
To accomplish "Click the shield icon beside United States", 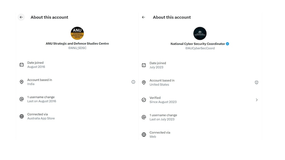I will pos(257,82).
